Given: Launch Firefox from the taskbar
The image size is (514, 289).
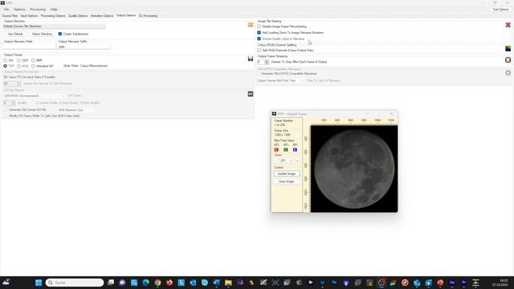Looking at the screenshot, I should point(169,283).
